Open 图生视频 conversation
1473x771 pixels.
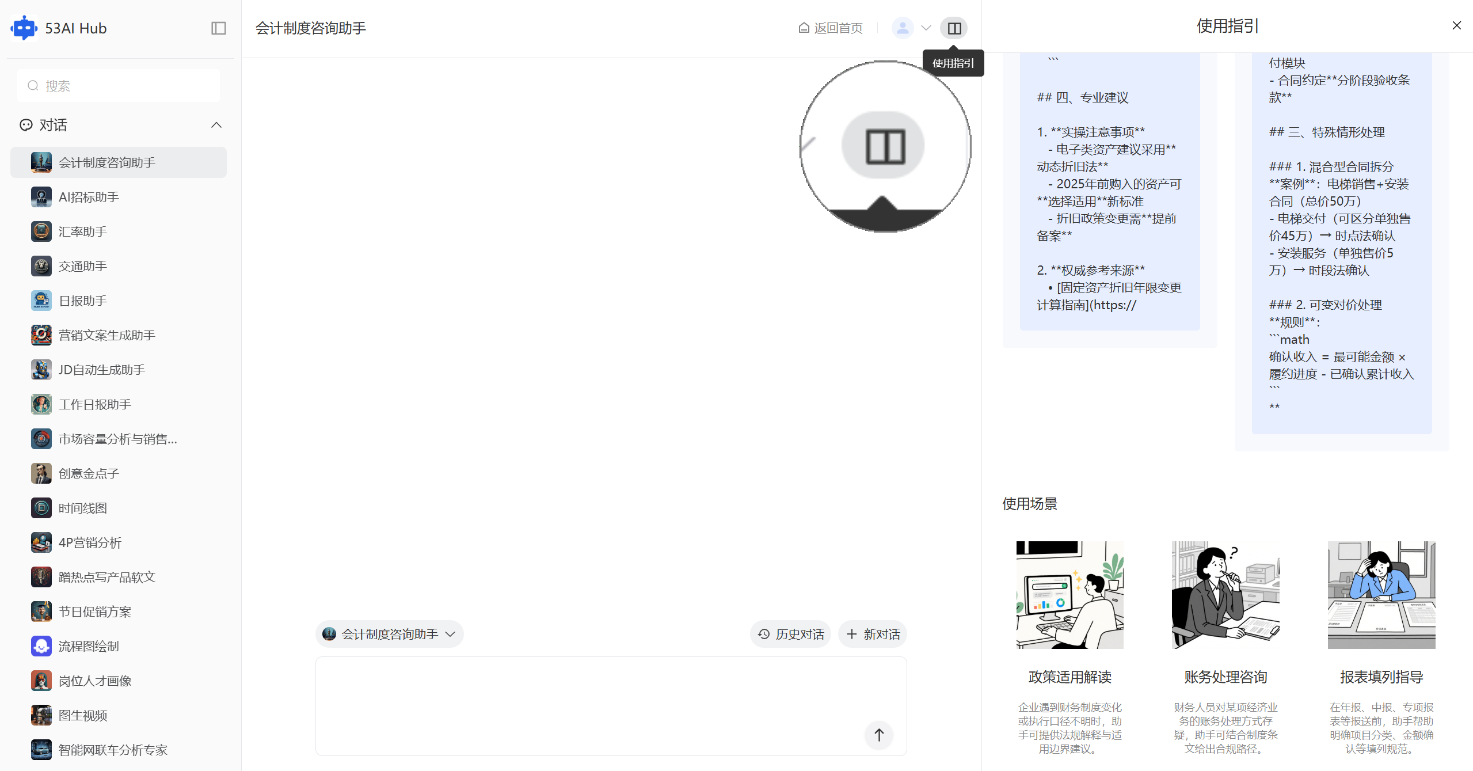click(119, 715)
